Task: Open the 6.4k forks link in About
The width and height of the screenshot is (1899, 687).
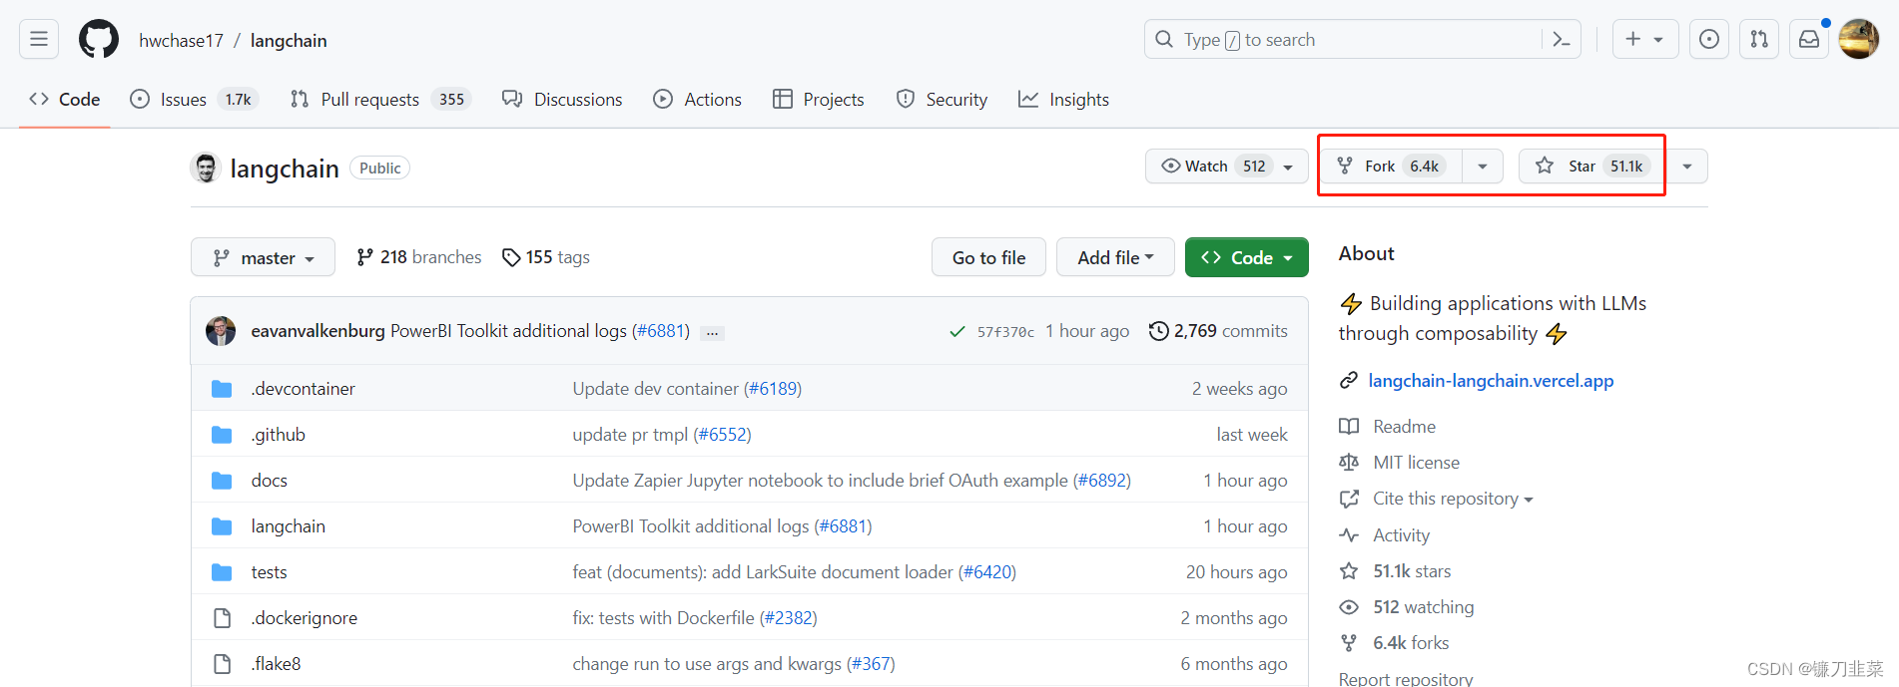Action: [1411, 643]
